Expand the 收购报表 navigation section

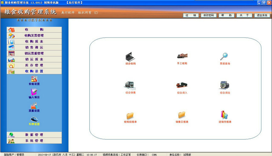coord(34,41)
